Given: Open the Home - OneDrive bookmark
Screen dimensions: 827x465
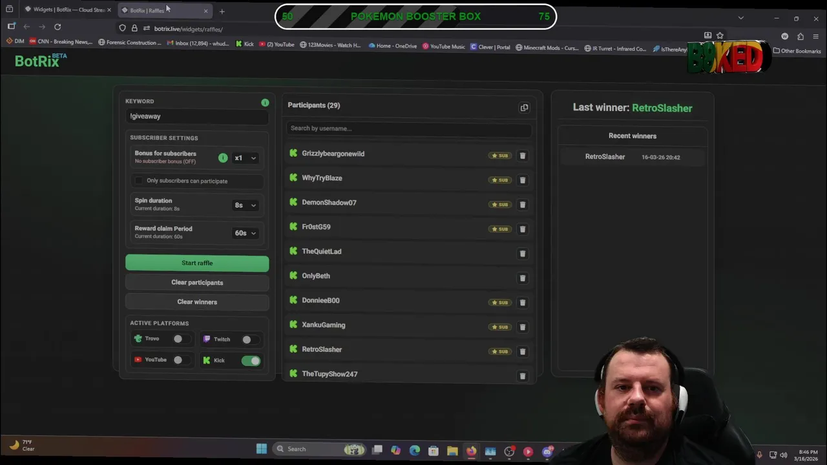Looking at the screenshot, I should [x=392, y=46].
